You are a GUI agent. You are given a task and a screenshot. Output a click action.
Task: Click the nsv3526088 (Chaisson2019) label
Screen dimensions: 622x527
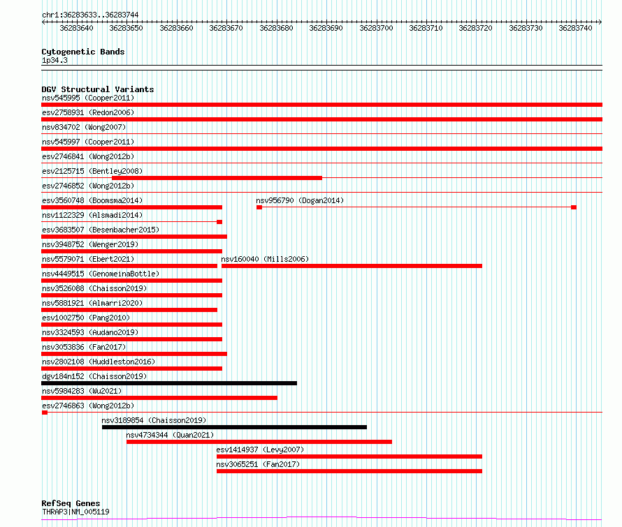94,288
